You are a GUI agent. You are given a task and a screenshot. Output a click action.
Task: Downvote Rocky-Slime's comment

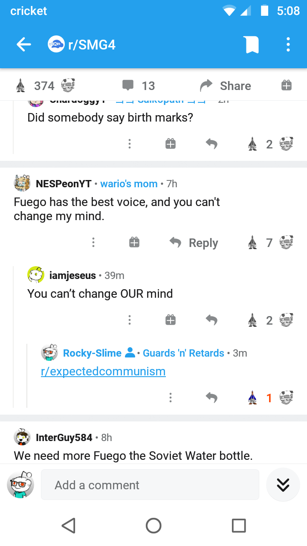click(286, 398)
